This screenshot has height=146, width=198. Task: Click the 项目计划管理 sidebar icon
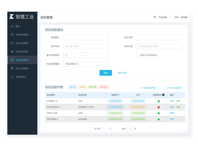[x=12, y=43]
